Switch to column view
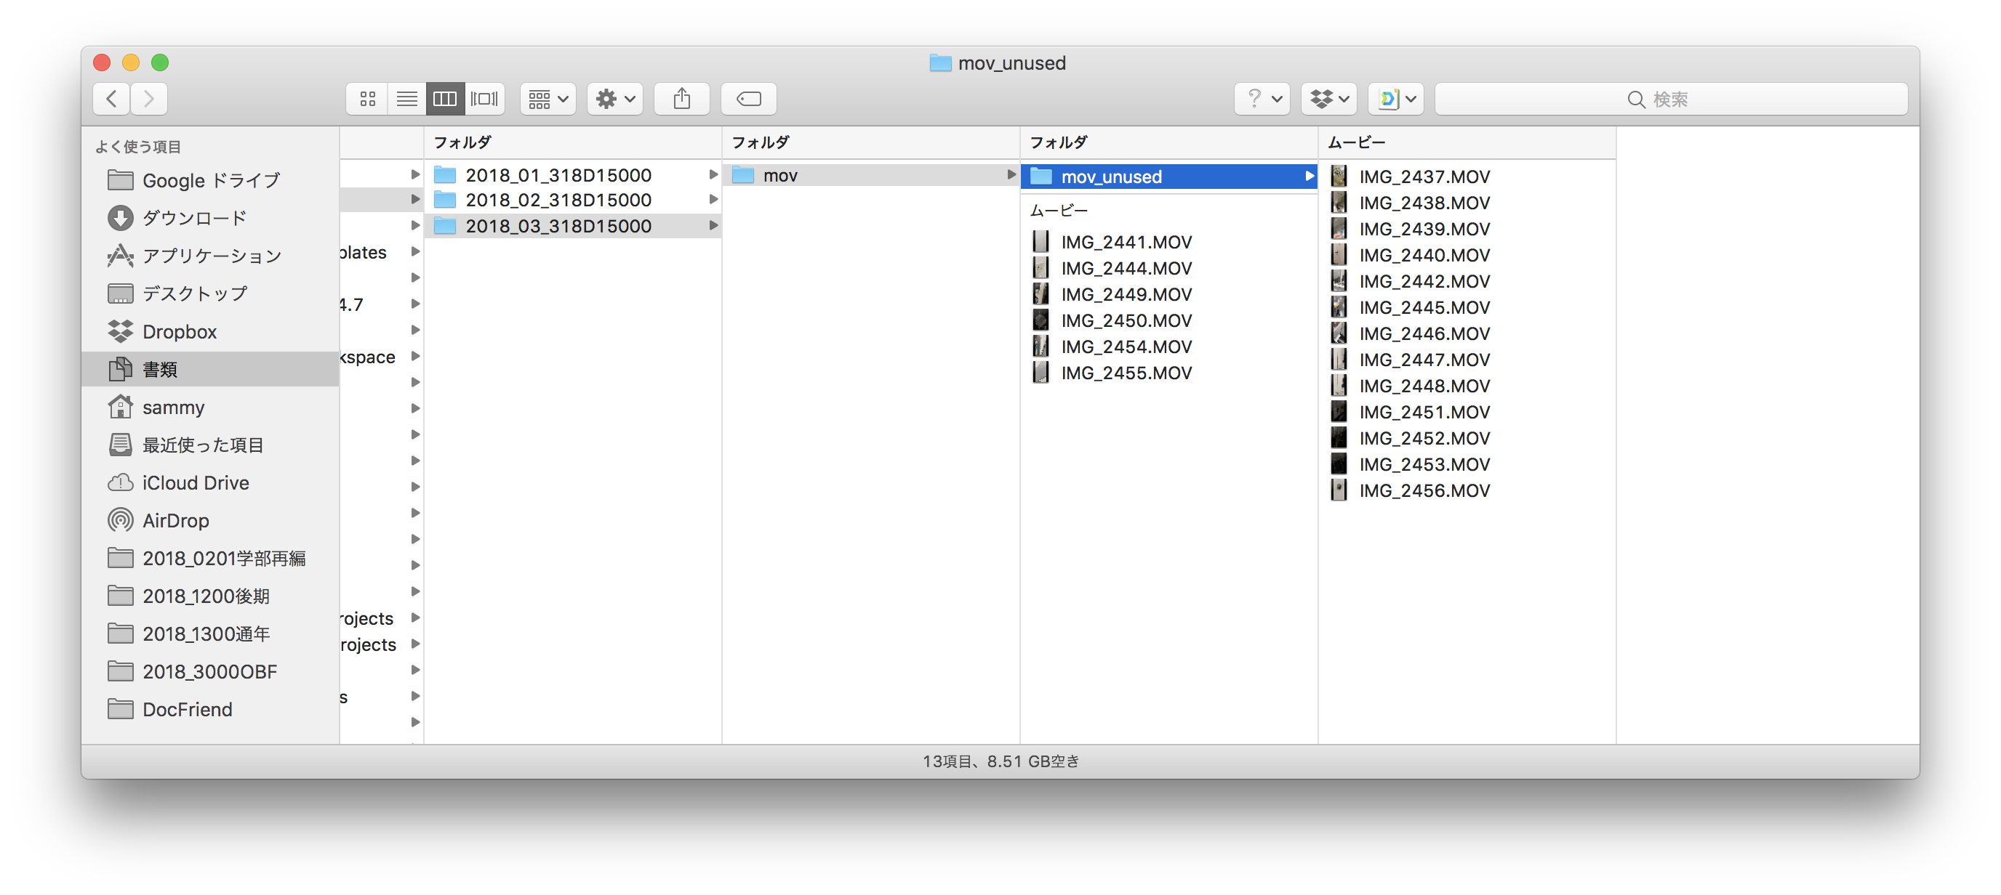Screen dimensions: 2001x895 [445, 99]
